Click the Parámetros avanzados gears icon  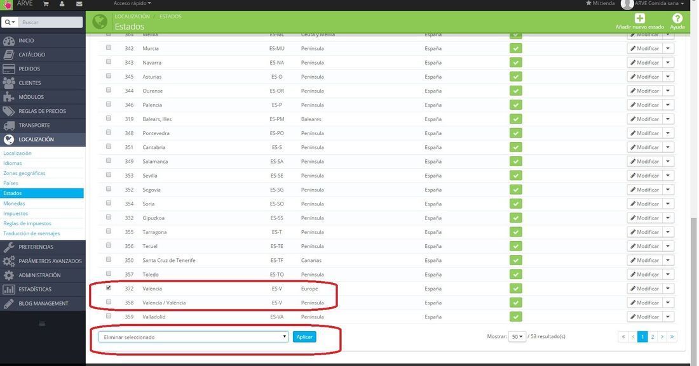(x=9, y=261)
